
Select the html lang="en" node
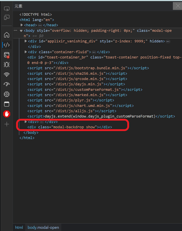(37, 20)
